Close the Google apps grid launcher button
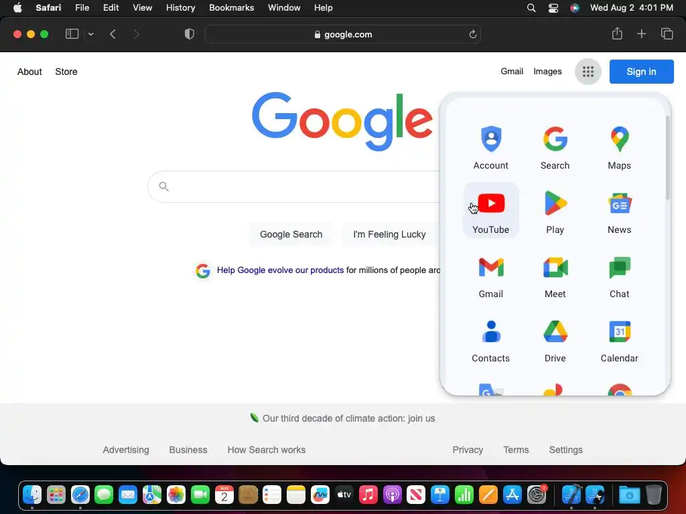Image resolution: width=686 pixels, height=514 pixels. point(588,71)
